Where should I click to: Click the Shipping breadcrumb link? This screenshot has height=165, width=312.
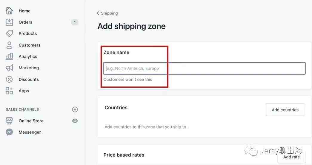(109, 13)
